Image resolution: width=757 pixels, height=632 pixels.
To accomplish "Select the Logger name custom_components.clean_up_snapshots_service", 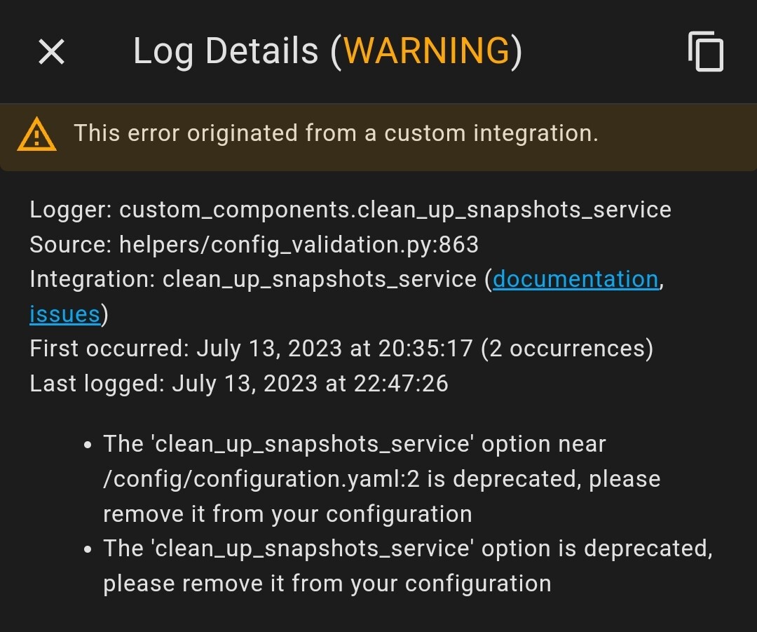I will click(x=396, y=209).
